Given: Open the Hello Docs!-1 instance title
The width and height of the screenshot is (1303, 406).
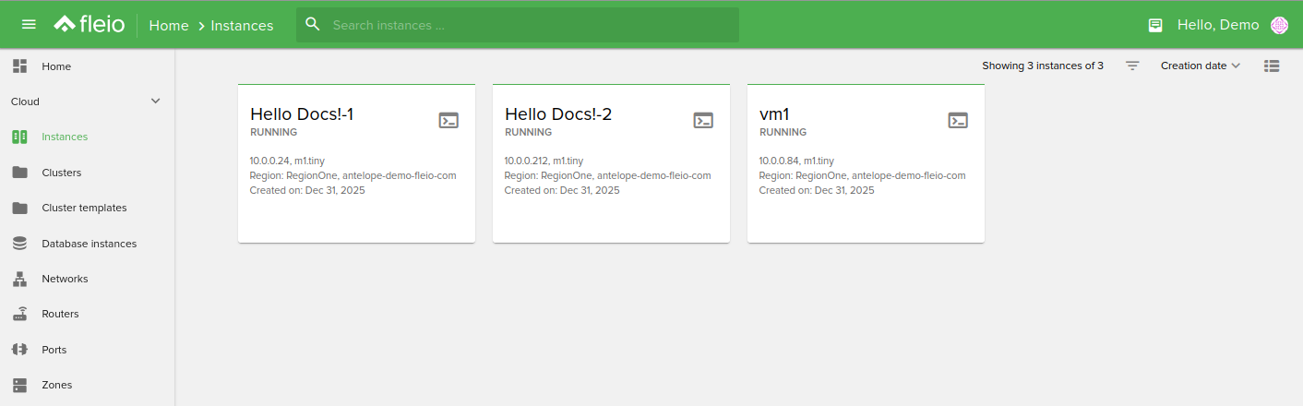Looking at the screenshot, I should [302, 114].
